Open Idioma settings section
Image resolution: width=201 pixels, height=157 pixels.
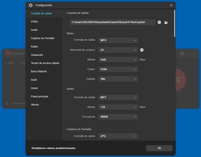pyautogui.click(x=35, y=105)
